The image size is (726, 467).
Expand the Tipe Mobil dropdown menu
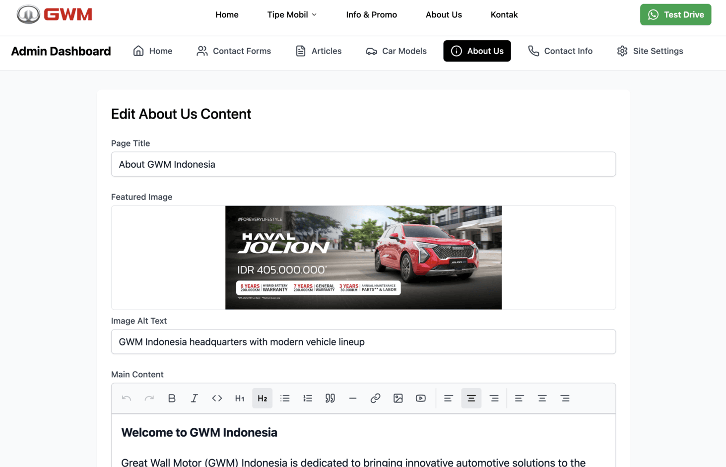point(292,15)
